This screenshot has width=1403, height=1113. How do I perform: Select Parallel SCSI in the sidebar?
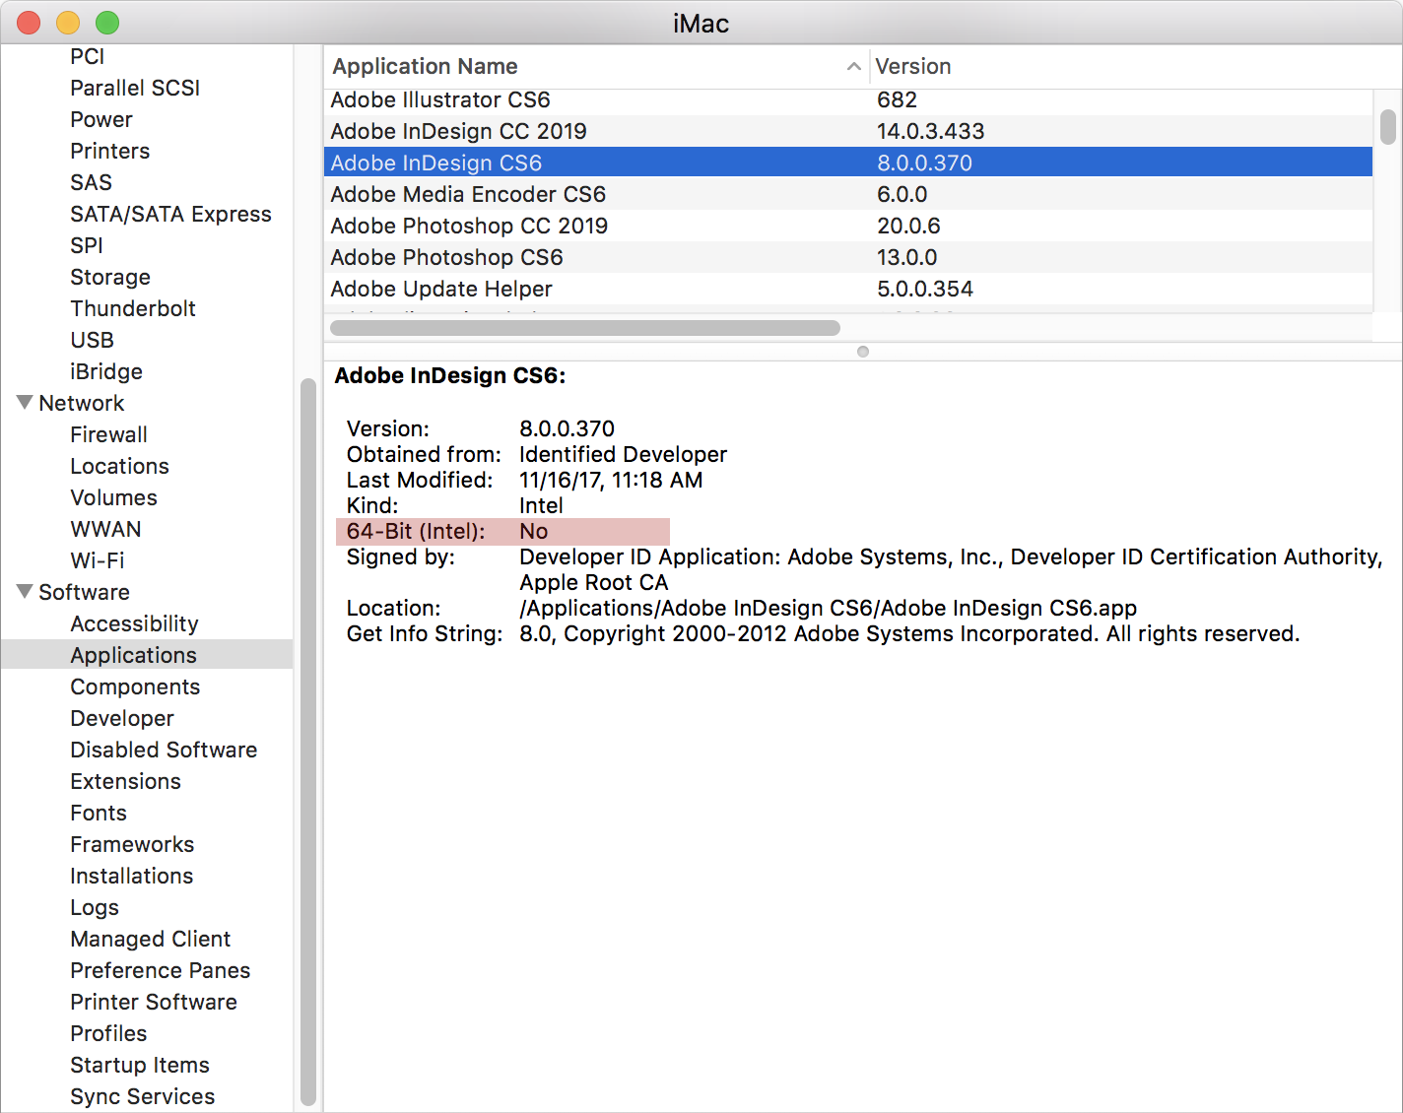pyautogui.click(x=135, y=88)
